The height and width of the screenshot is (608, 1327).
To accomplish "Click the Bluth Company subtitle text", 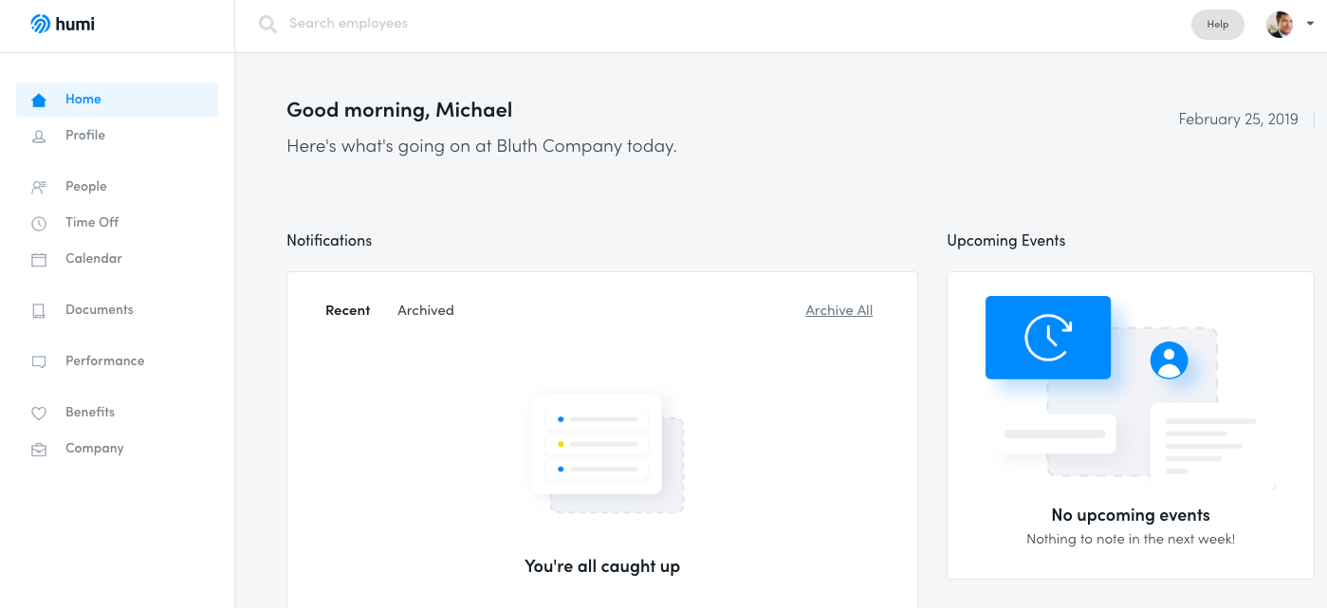I will click(482, 147).
